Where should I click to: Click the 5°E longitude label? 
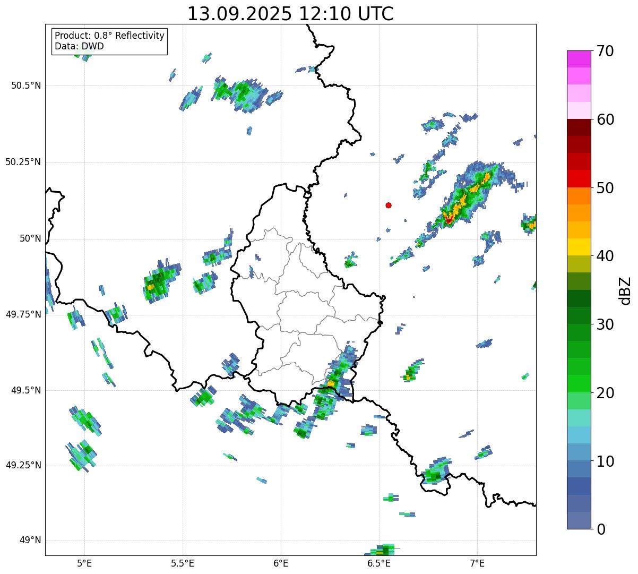click(x=84, y=563)
